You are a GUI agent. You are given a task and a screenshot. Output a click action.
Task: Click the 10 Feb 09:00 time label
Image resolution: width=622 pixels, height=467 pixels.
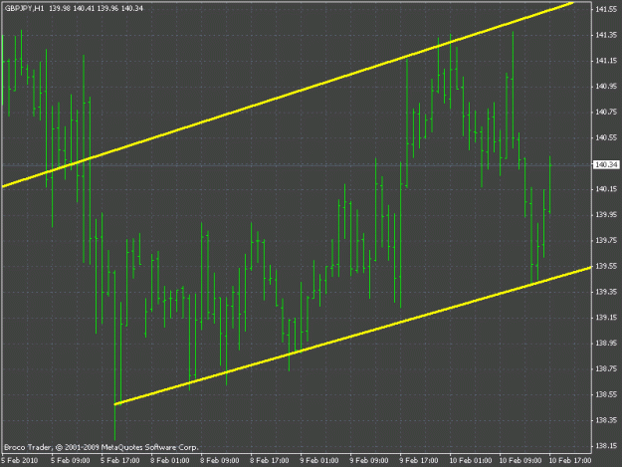(520, 460)
